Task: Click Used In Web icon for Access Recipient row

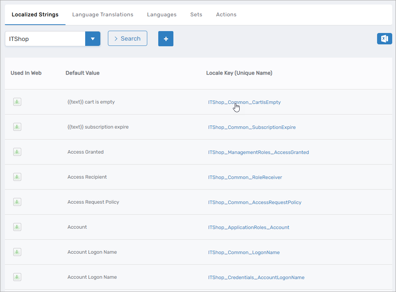Action: click(x=17, y=177)
